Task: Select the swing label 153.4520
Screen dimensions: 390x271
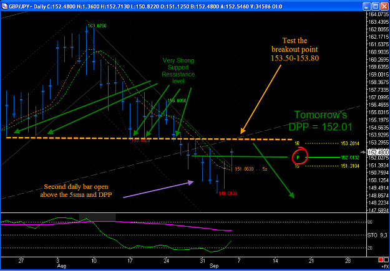Action: pos(140,141)
